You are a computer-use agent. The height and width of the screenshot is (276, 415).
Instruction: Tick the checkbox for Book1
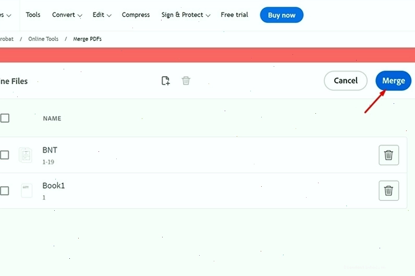pos(5,191)
